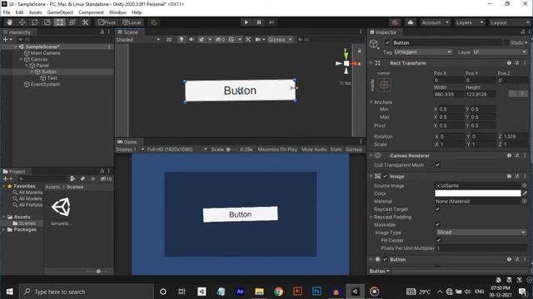Open Canvas Renderer more options menu

pyautogui.click(x=525, y=155)
